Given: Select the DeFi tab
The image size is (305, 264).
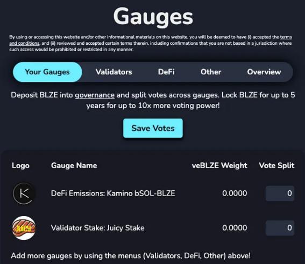Looking at the screenshot, I should tap(166, 72).
